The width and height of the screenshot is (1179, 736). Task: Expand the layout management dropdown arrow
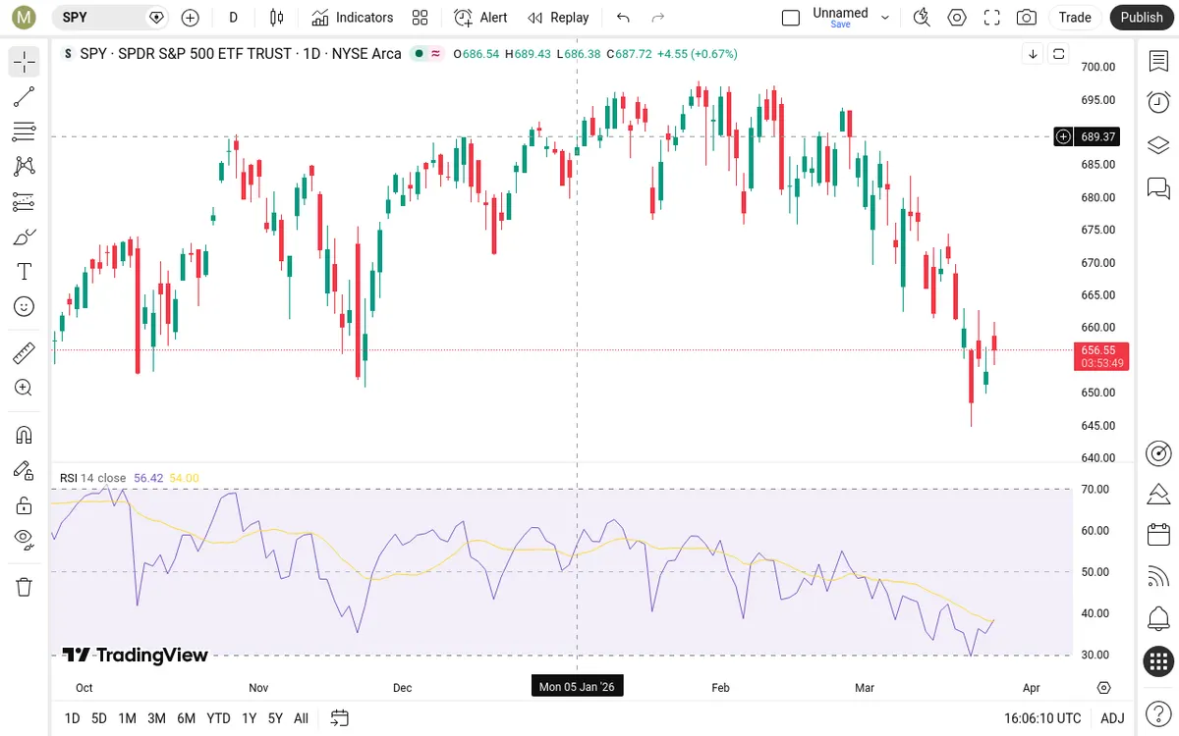885,18
